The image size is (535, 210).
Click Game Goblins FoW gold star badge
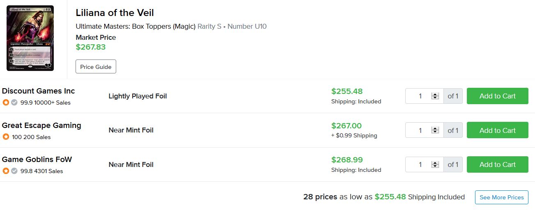click(x=6, y=171)
